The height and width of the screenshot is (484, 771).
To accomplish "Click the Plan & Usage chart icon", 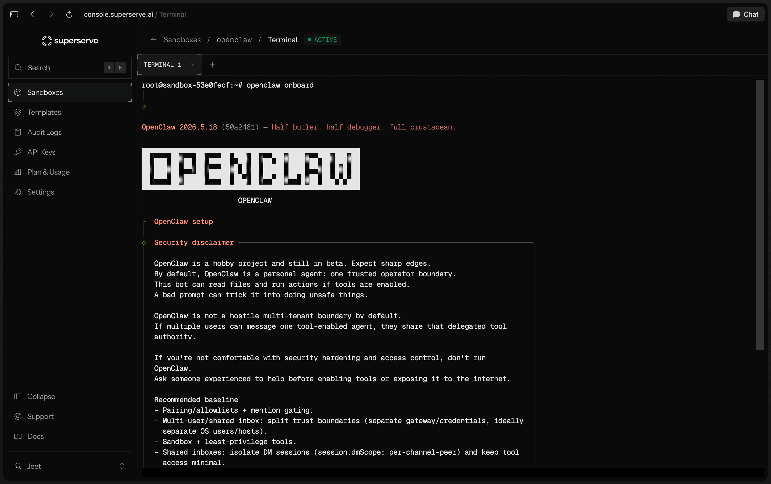I will (18, 172).
